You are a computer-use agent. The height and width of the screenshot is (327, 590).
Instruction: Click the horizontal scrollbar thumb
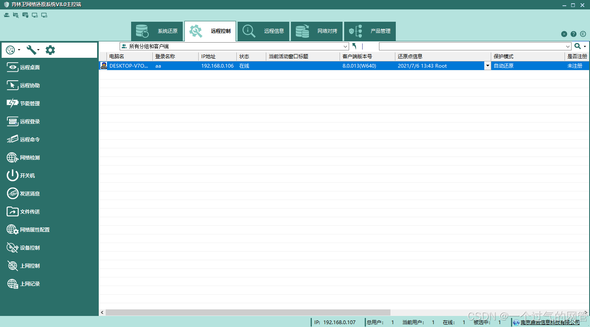click(x=248, y=313)
